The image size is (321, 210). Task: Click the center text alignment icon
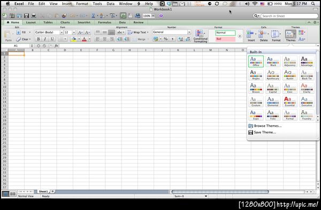click(x=105, y=39)
